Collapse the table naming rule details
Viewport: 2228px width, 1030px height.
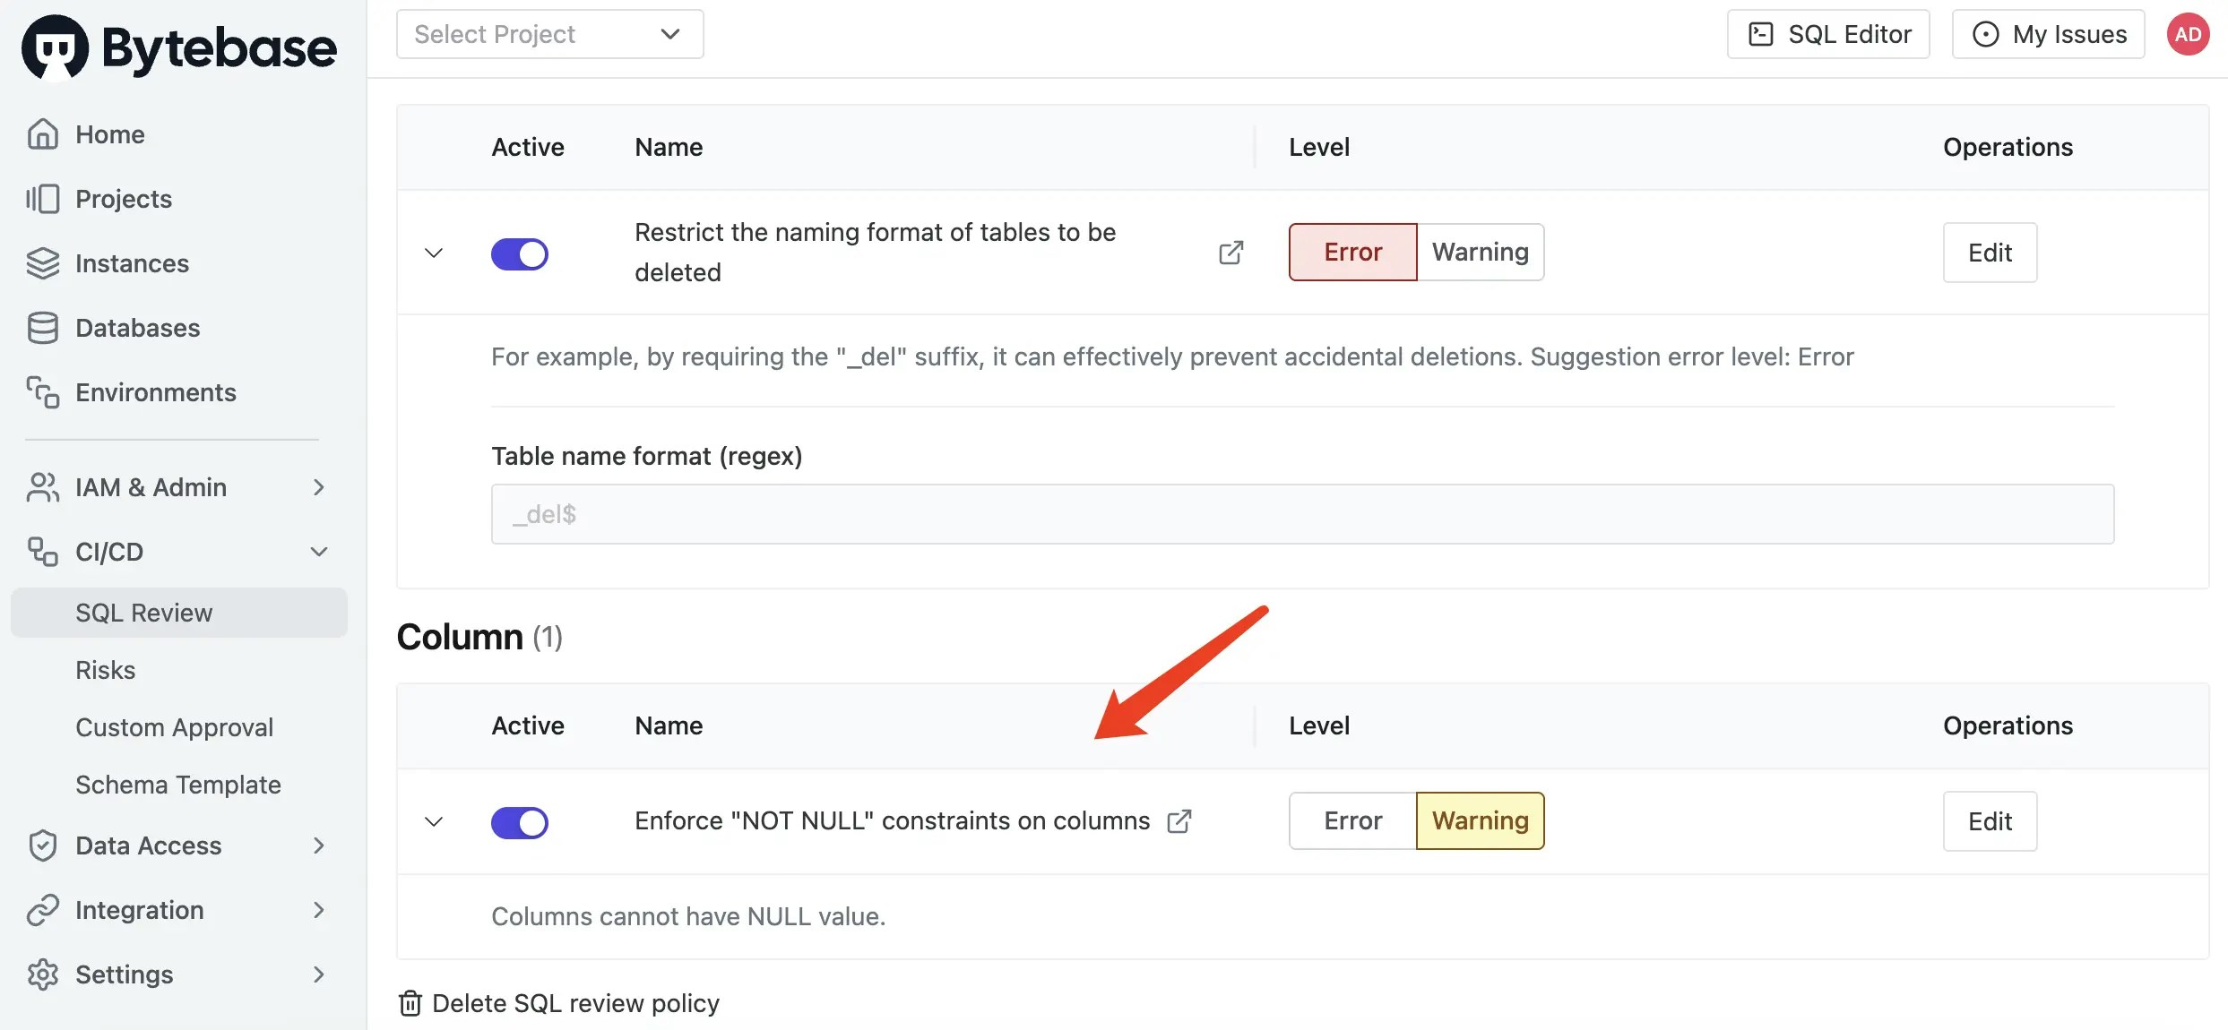[x=434, y=253]
